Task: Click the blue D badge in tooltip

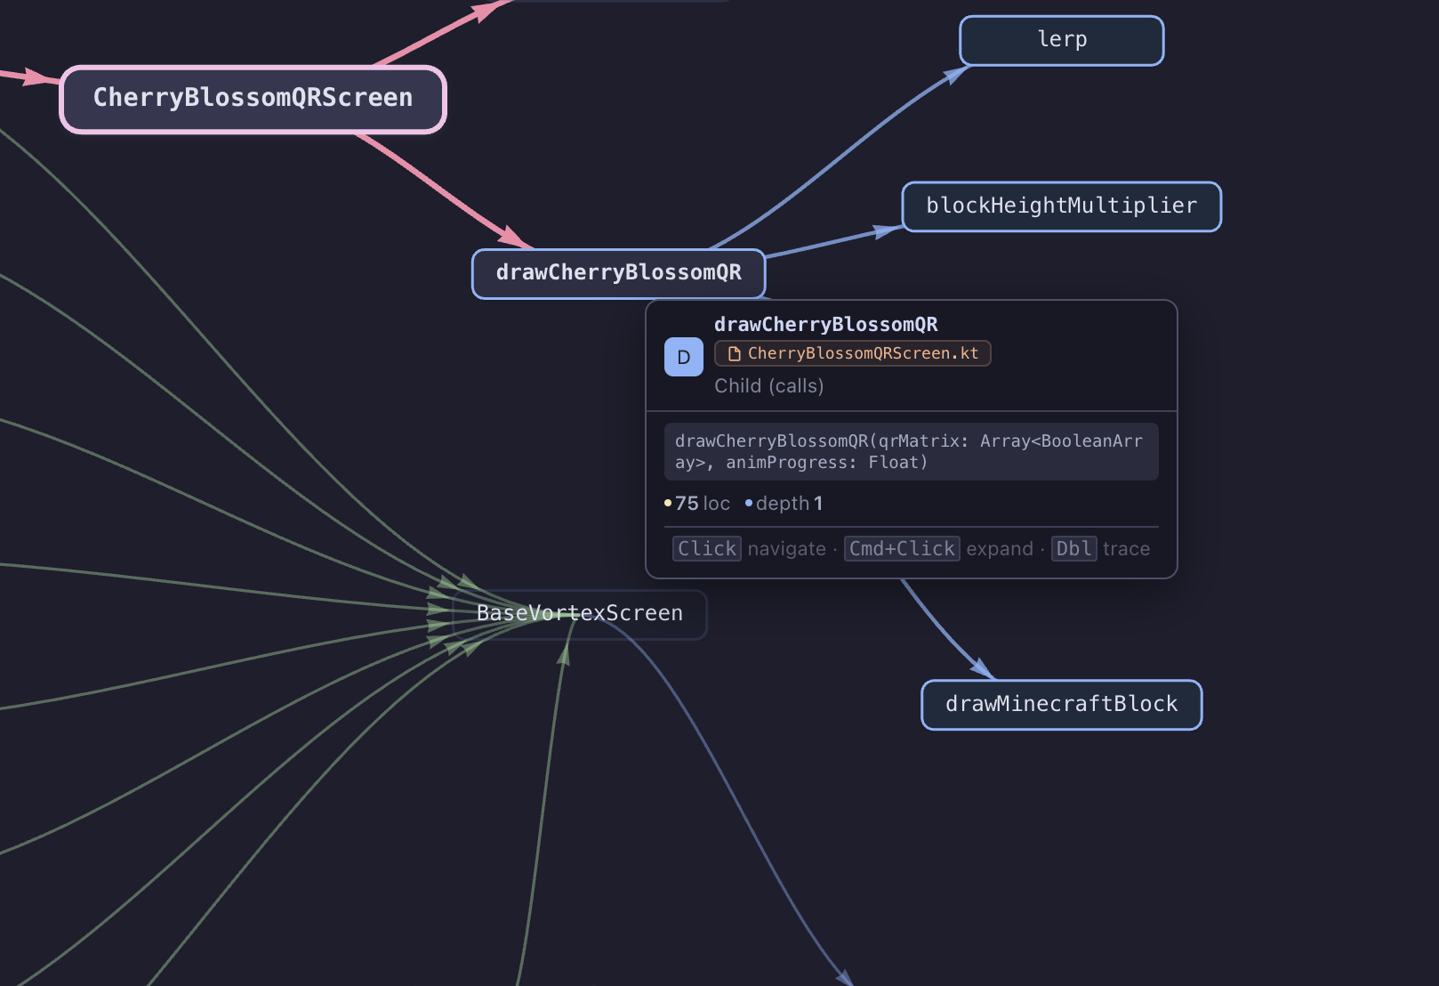Action: (x=683, y=357)
